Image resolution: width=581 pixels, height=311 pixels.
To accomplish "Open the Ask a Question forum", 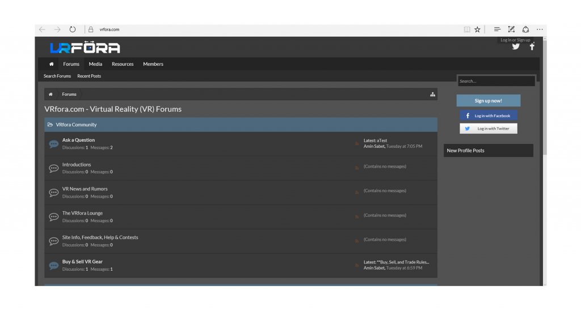I will (x=78, y=140).
